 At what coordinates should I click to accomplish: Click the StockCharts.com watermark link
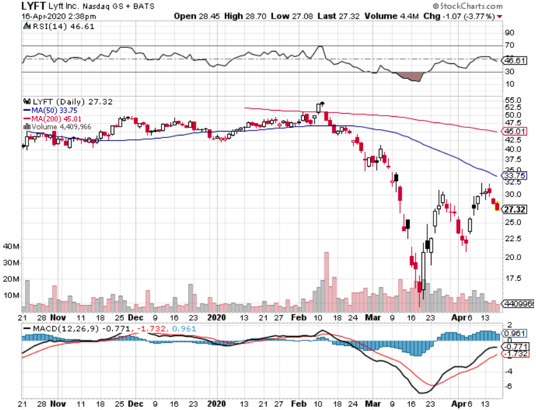coord(468,6)
